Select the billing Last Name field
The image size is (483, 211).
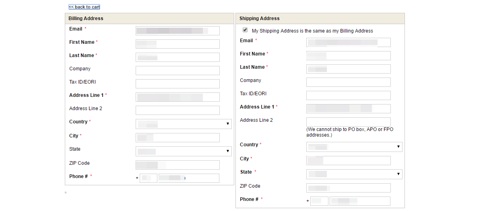coord(178,57)
